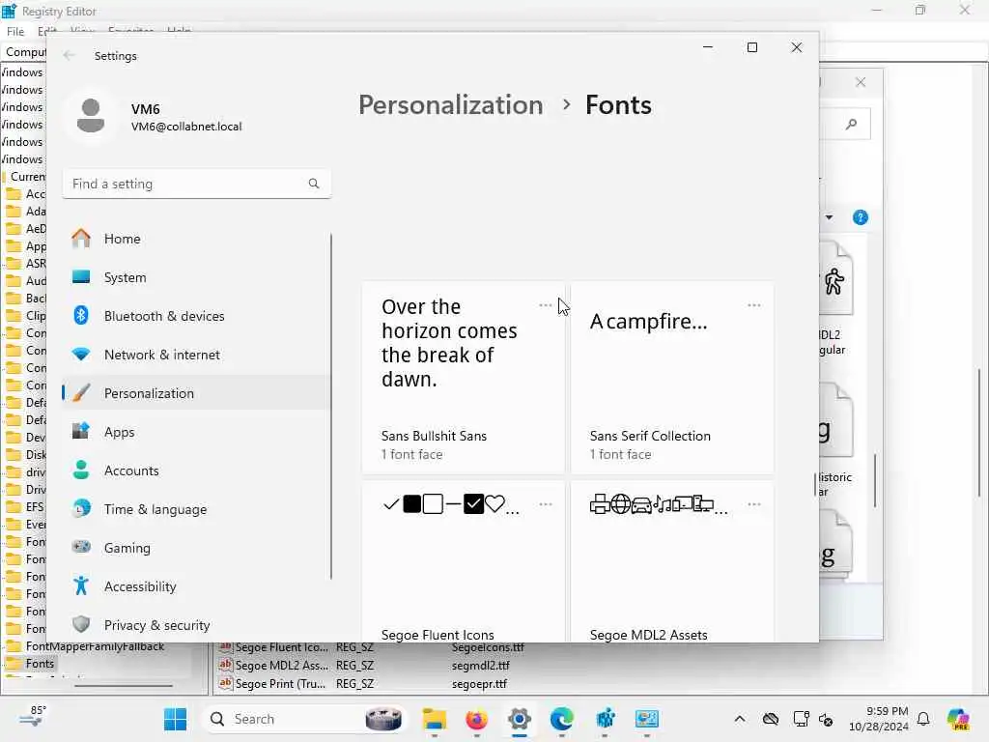Open the weather widget showing 85°
Screen dimensions: 989x742
[32, 718]
